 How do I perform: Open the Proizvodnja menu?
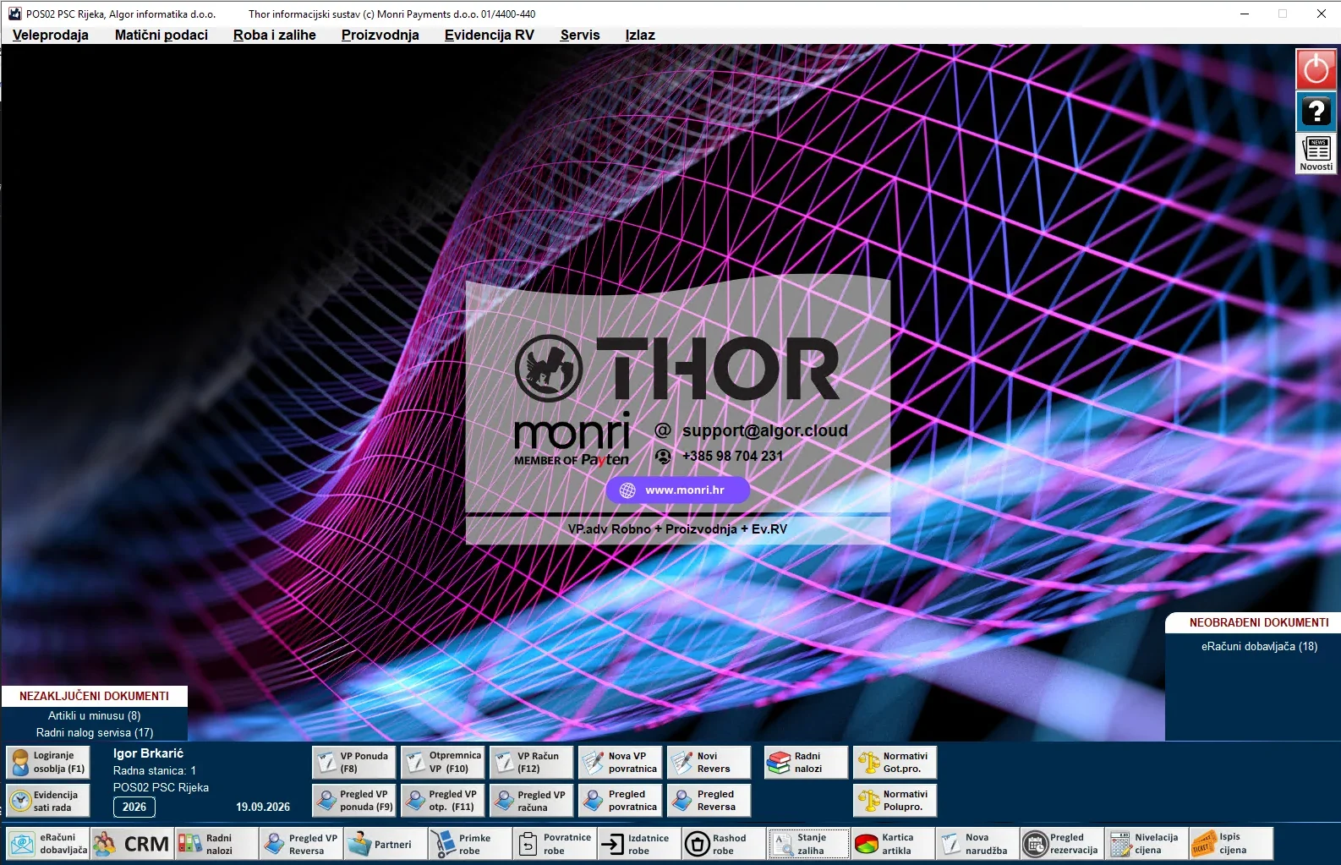tap(380, 35)
